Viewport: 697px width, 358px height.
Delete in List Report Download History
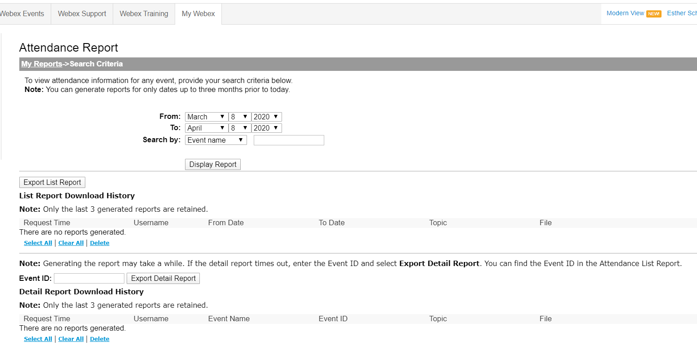click(x=100, y=243)
